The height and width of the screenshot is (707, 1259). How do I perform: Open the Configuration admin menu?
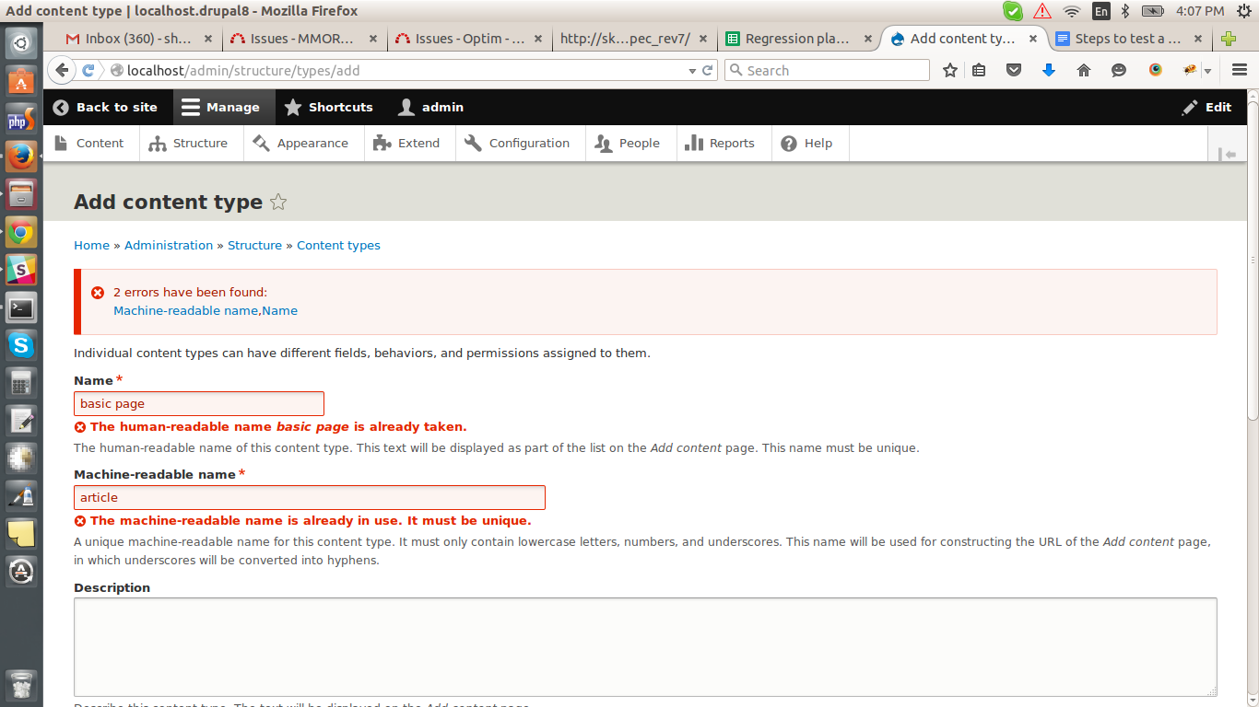pos(518,143)
